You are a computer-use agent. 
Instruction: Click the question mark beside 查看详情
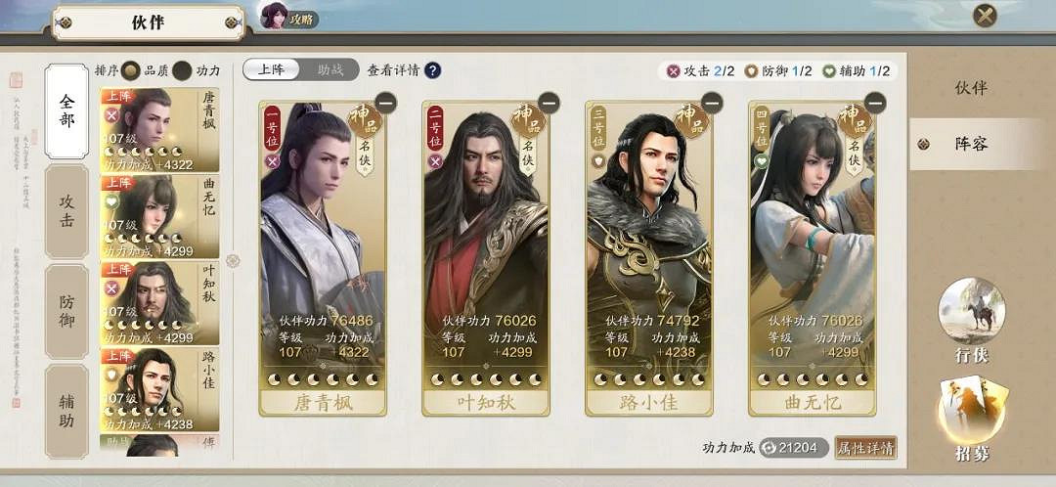432,70
